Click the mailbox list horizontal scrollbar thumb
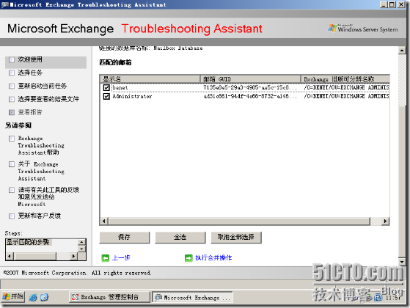The height and width of the screenshot is (308, 410). coord(239,221)
